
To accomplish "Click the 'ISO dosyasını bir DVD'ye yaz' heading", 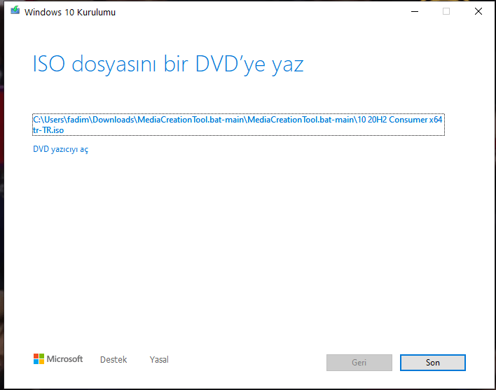I will [x=168, y=64].
